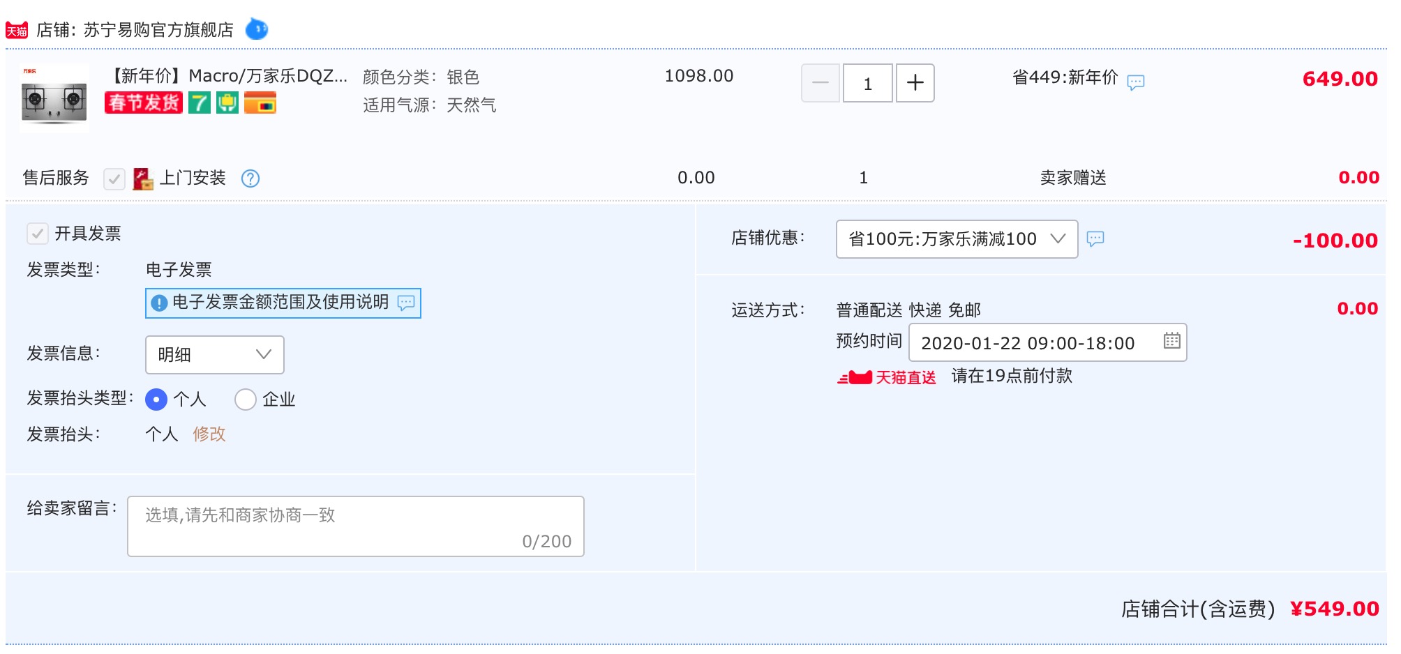This screenshot has height=654, width=1401.
Task: Decrease quantity with the minus button
Action: (x=821, y=83)
